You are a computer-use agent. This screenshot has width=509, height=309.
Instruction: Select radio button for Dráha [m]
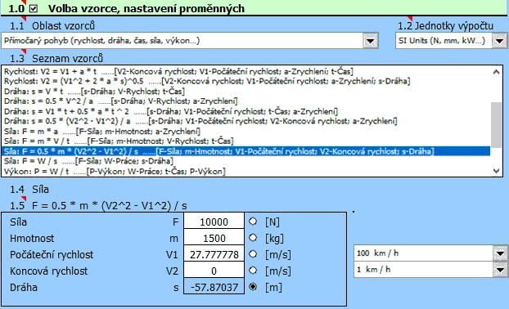(x=253, y=287)
